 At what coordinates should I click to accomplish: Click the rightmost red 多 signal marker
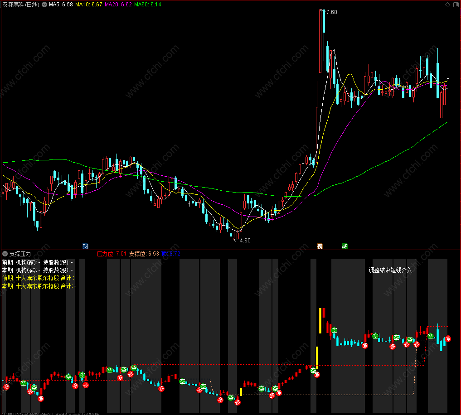click(448, 338)
